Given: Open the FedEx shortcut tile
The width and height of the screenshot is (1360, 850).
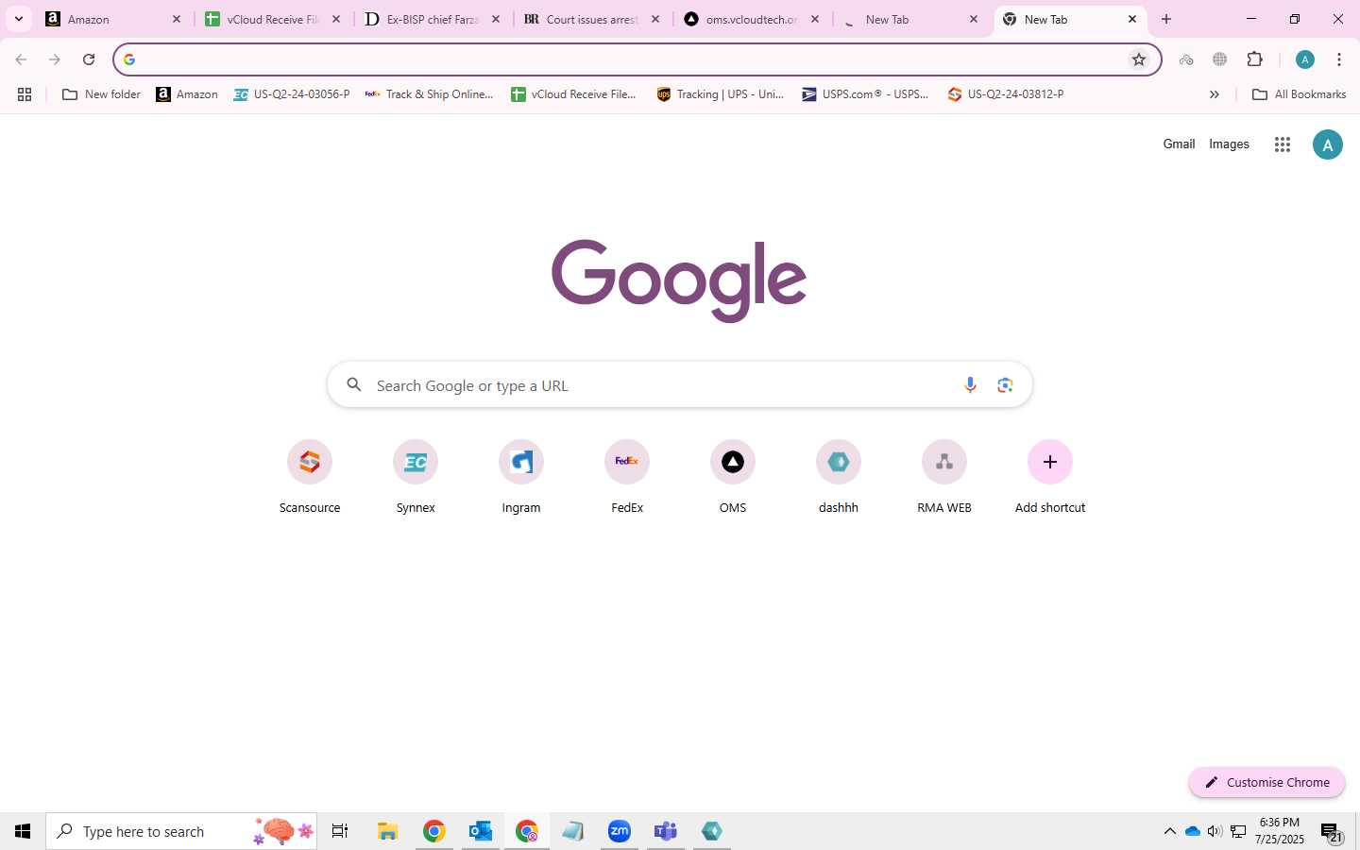Looking at the screenshot, I should (627, 478).
